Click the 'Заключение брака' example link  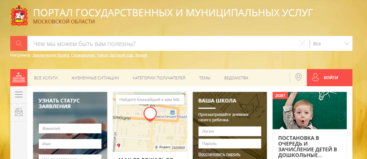51,55
